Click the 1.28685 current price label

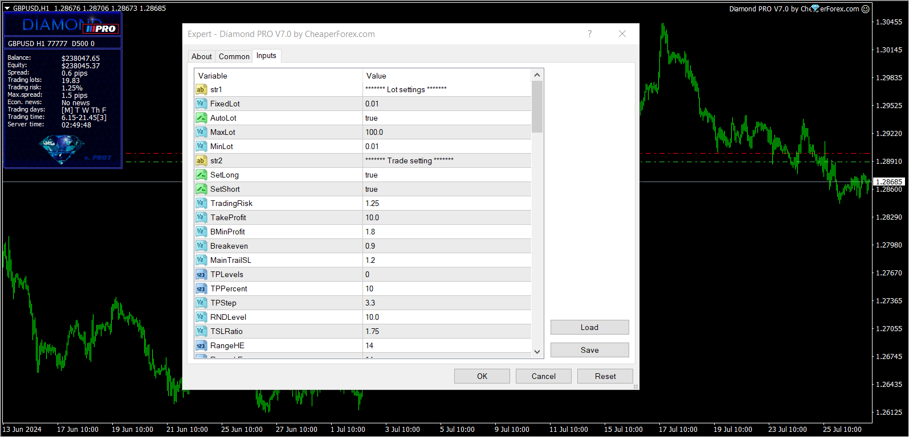890,182
